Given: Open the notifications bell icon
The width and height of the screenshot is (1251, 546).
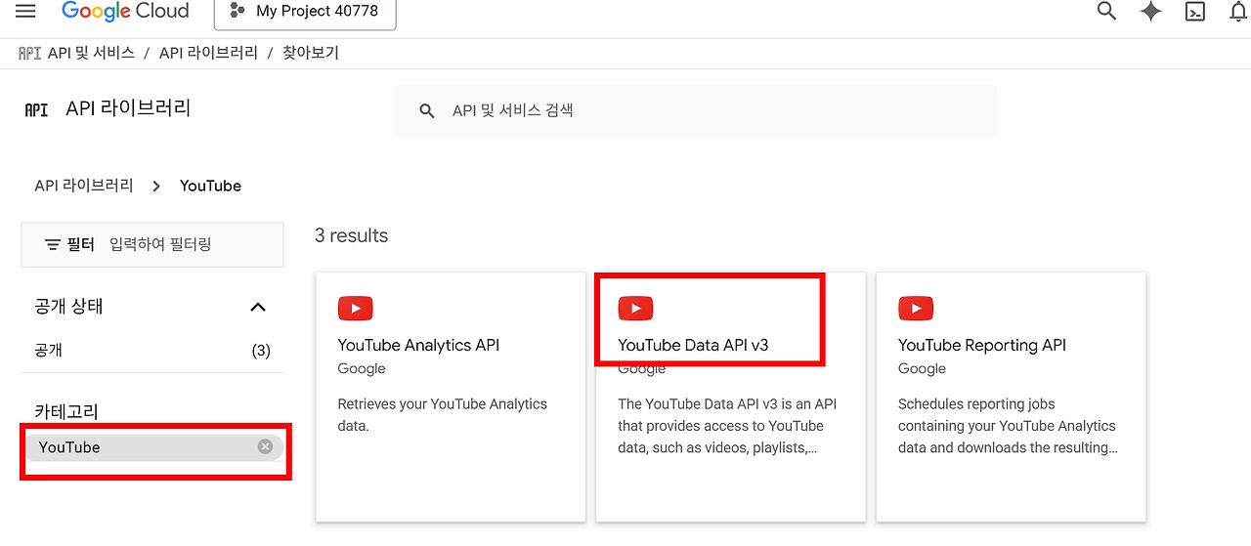Looking at the screenshot, I should [1238, 11].
